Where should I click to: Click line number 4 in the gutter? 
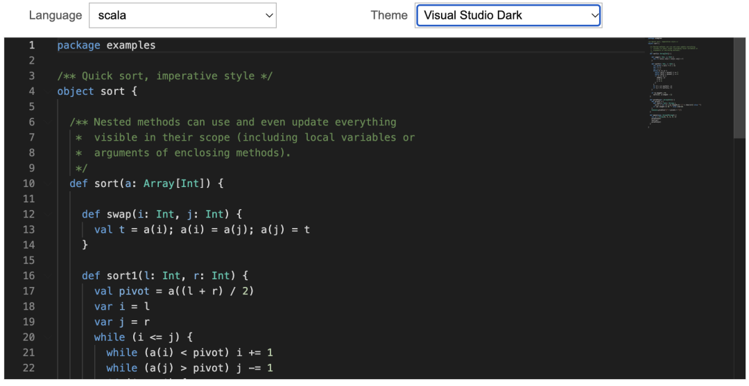[31, 91]
